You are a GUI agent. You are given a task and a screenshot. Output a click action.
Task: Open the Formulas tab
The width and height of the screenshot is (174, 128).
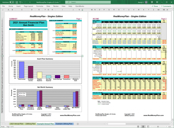(40, 6)
